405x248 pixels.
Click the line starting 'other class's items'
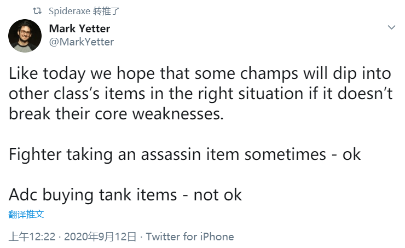tap(200, 93)
